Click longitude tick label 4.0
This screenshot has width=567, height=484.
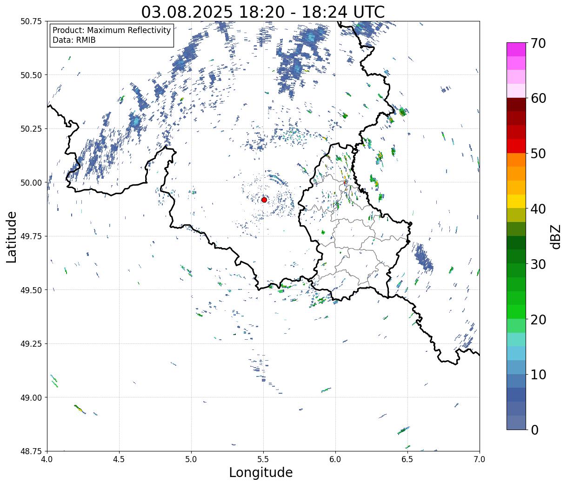[47, 459]
